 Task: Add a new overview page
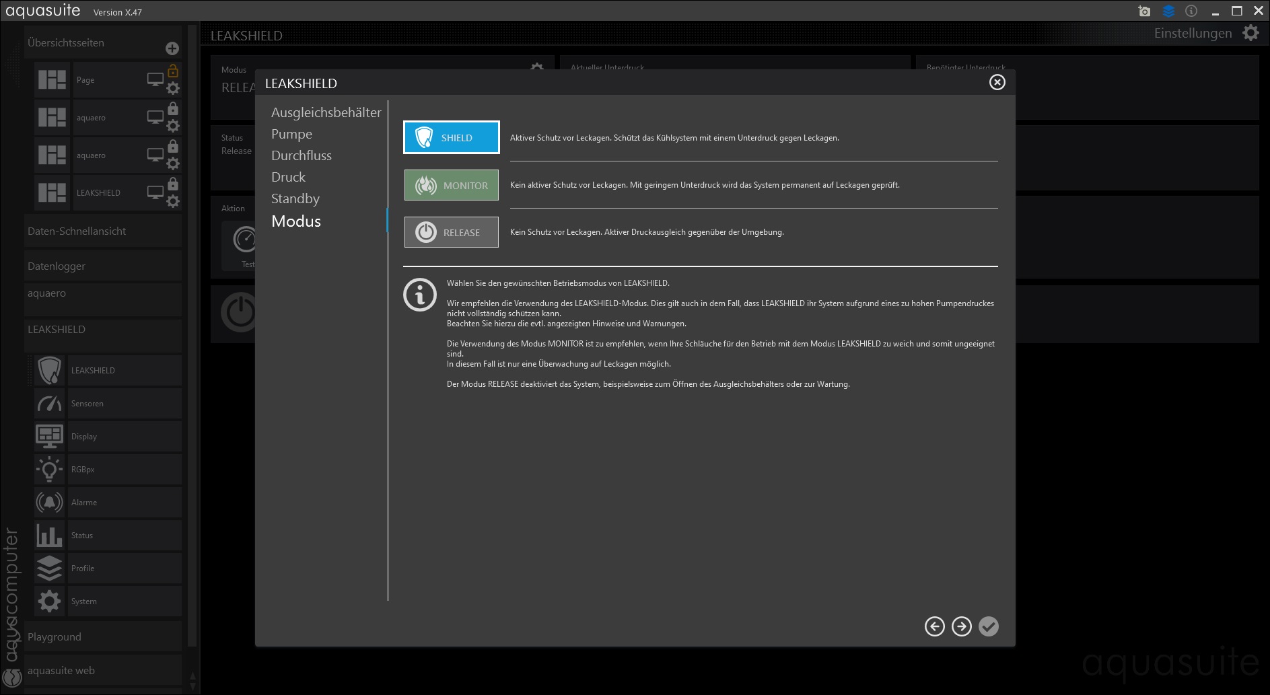(x=172, y=48)
